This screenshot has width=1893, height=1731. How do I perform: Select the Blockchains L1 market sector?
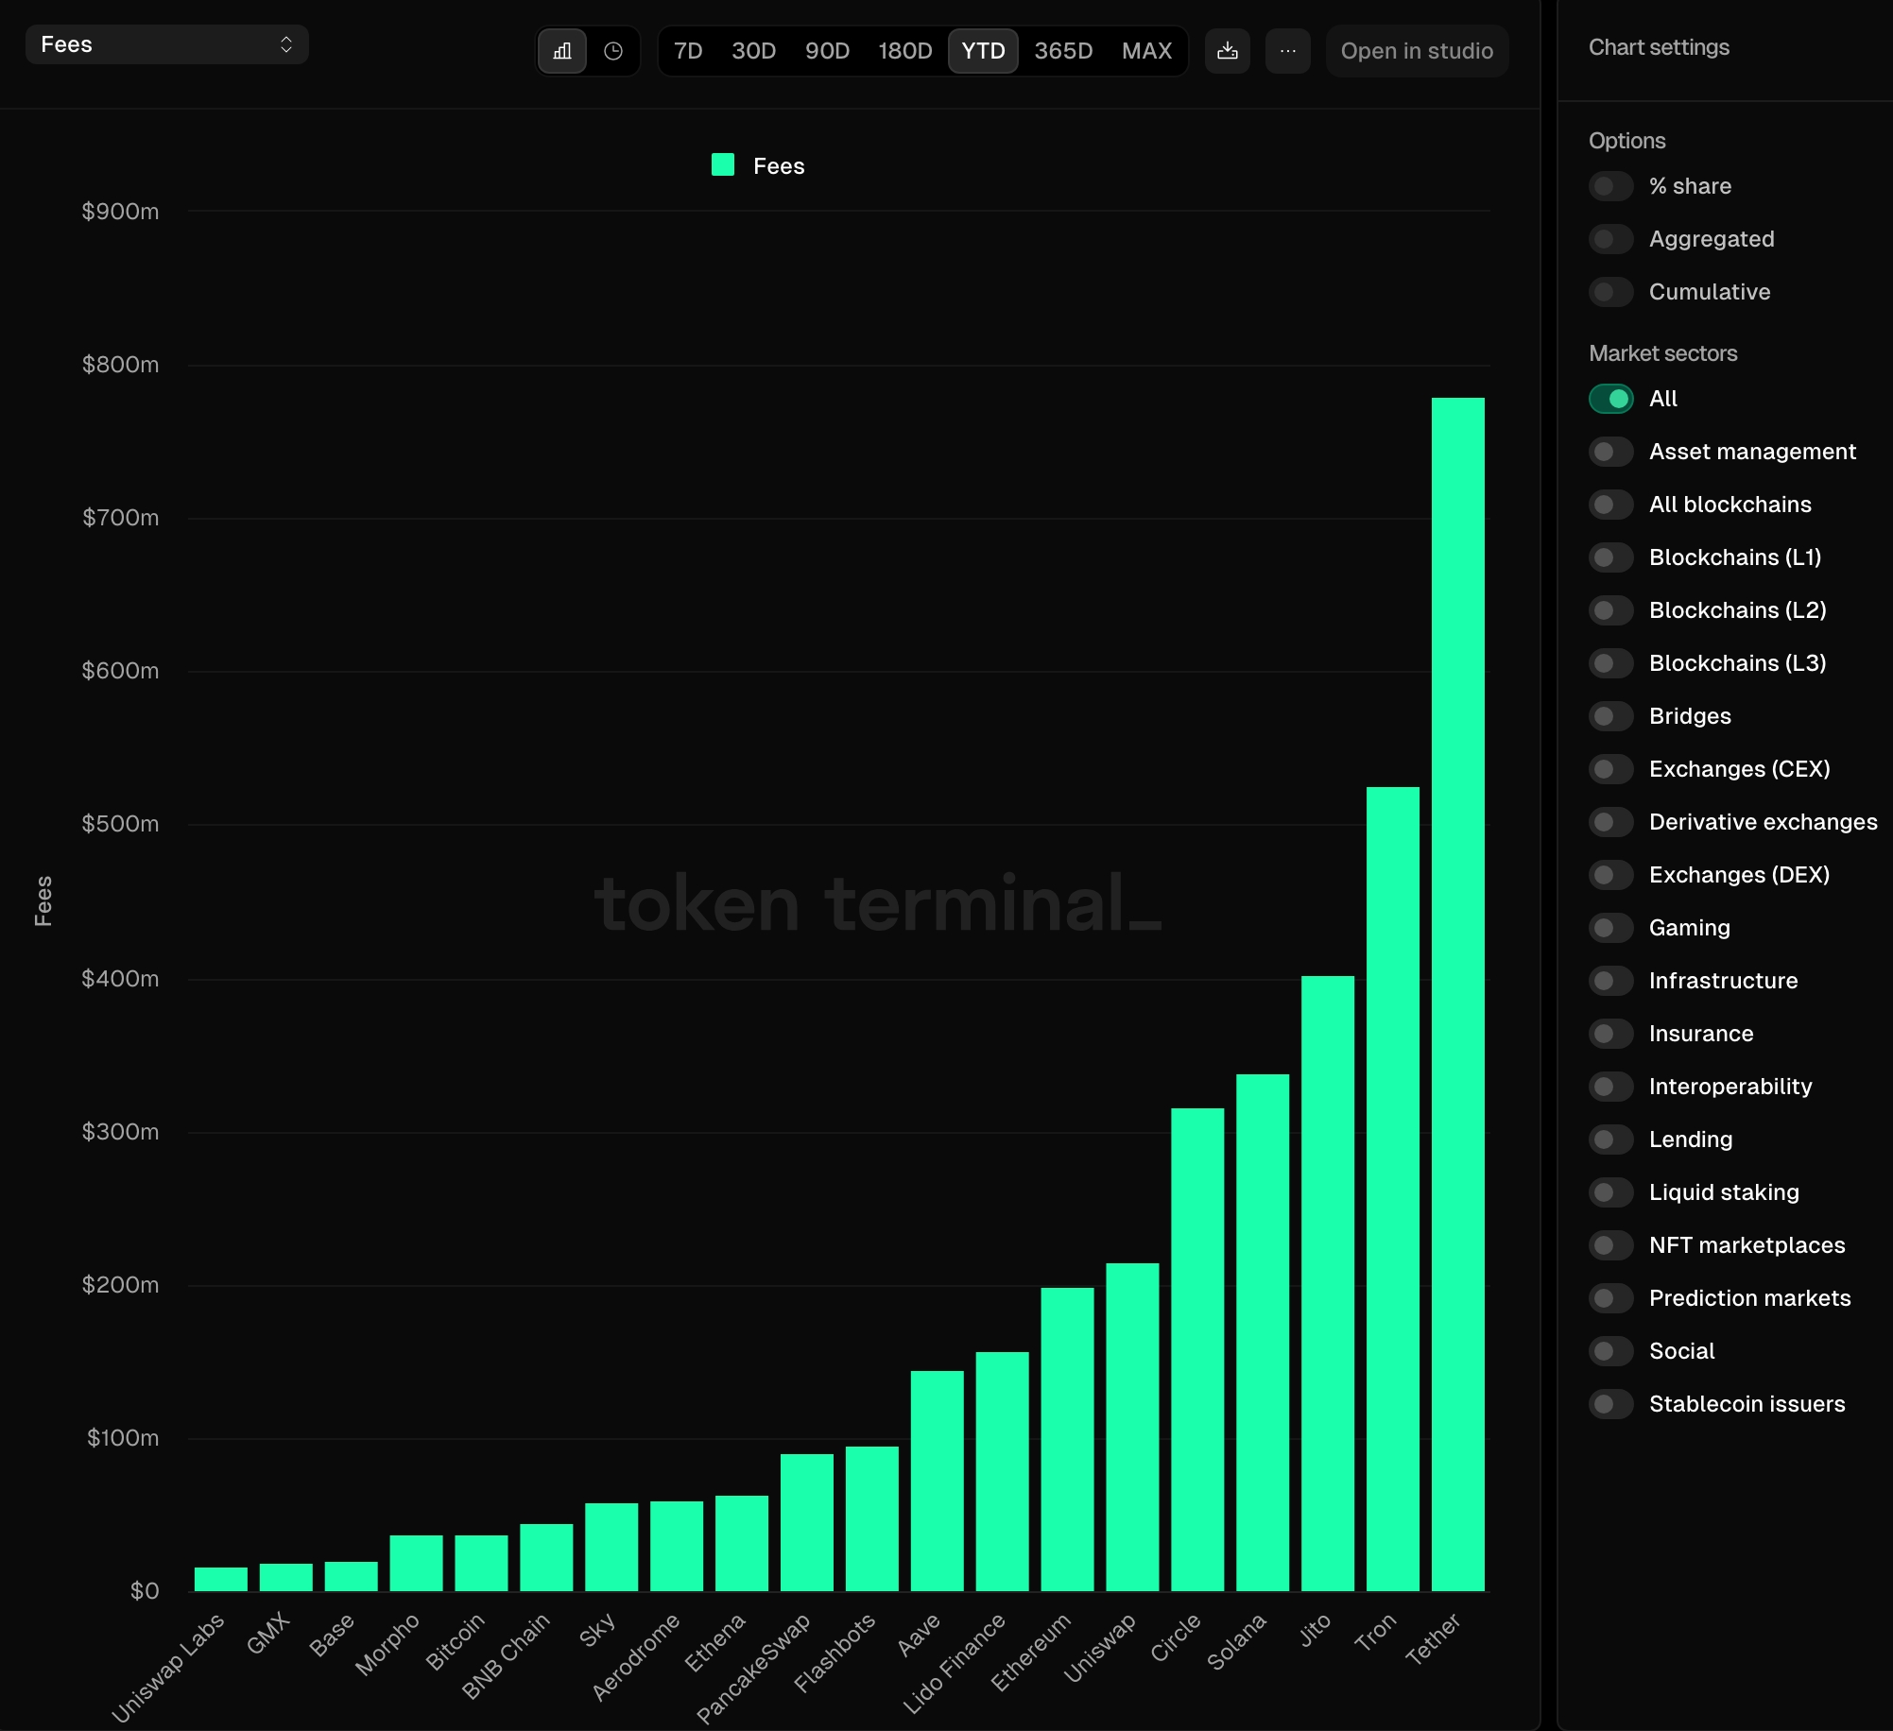(1609, 557)
